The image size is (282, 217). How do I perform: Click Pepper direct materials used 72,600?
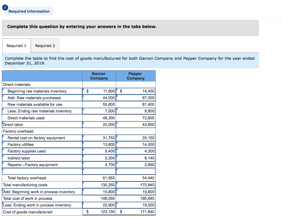pos(136,118)
